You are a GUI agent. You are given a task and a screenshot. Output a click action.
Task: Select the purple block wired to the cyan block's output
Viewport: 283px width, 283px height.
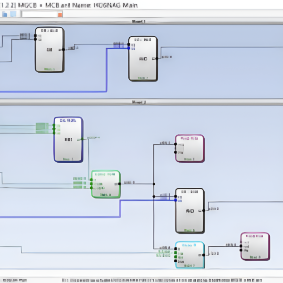point(255,246)
